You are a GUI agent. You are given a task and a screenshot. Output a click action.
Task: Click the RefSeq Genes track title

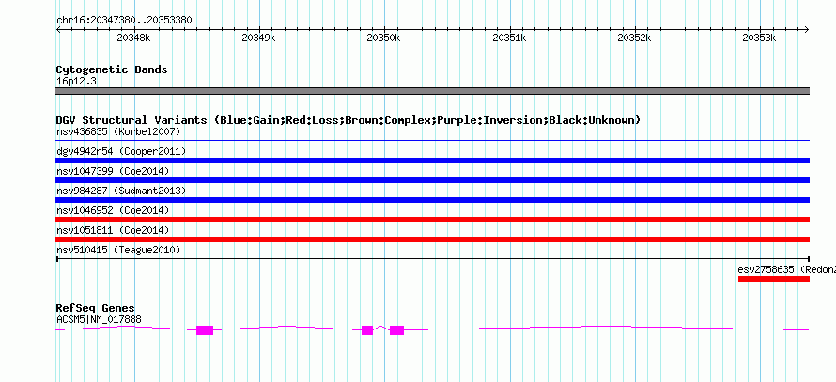(96, 308)
